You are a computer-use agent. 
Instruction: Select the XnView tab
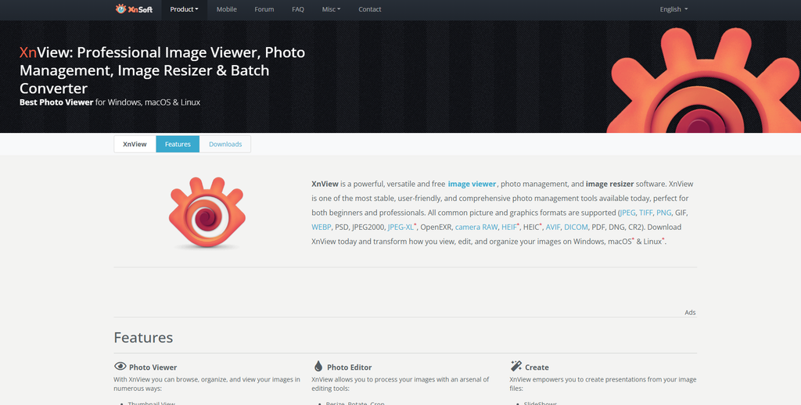135,144
